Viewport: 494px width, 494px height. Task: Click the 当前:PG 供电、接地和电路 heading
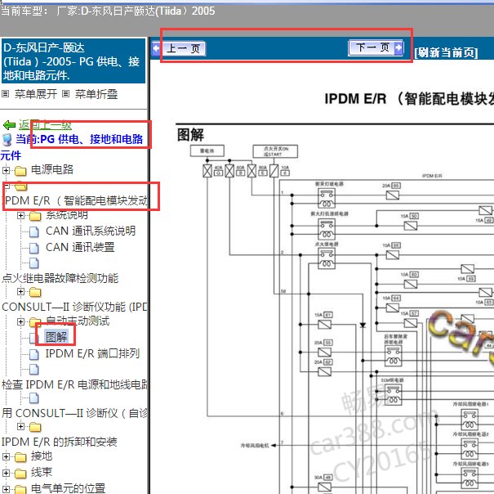79,139
